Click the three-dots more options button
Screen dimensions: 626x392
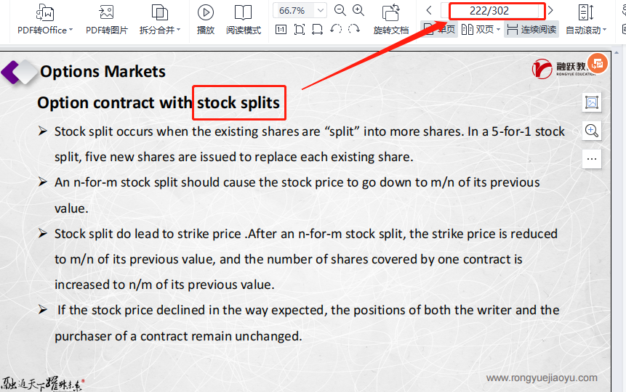592,158
